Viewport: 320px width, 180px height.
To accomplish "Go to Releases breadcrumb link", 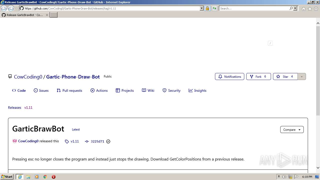I will click(x=14, y=107).
